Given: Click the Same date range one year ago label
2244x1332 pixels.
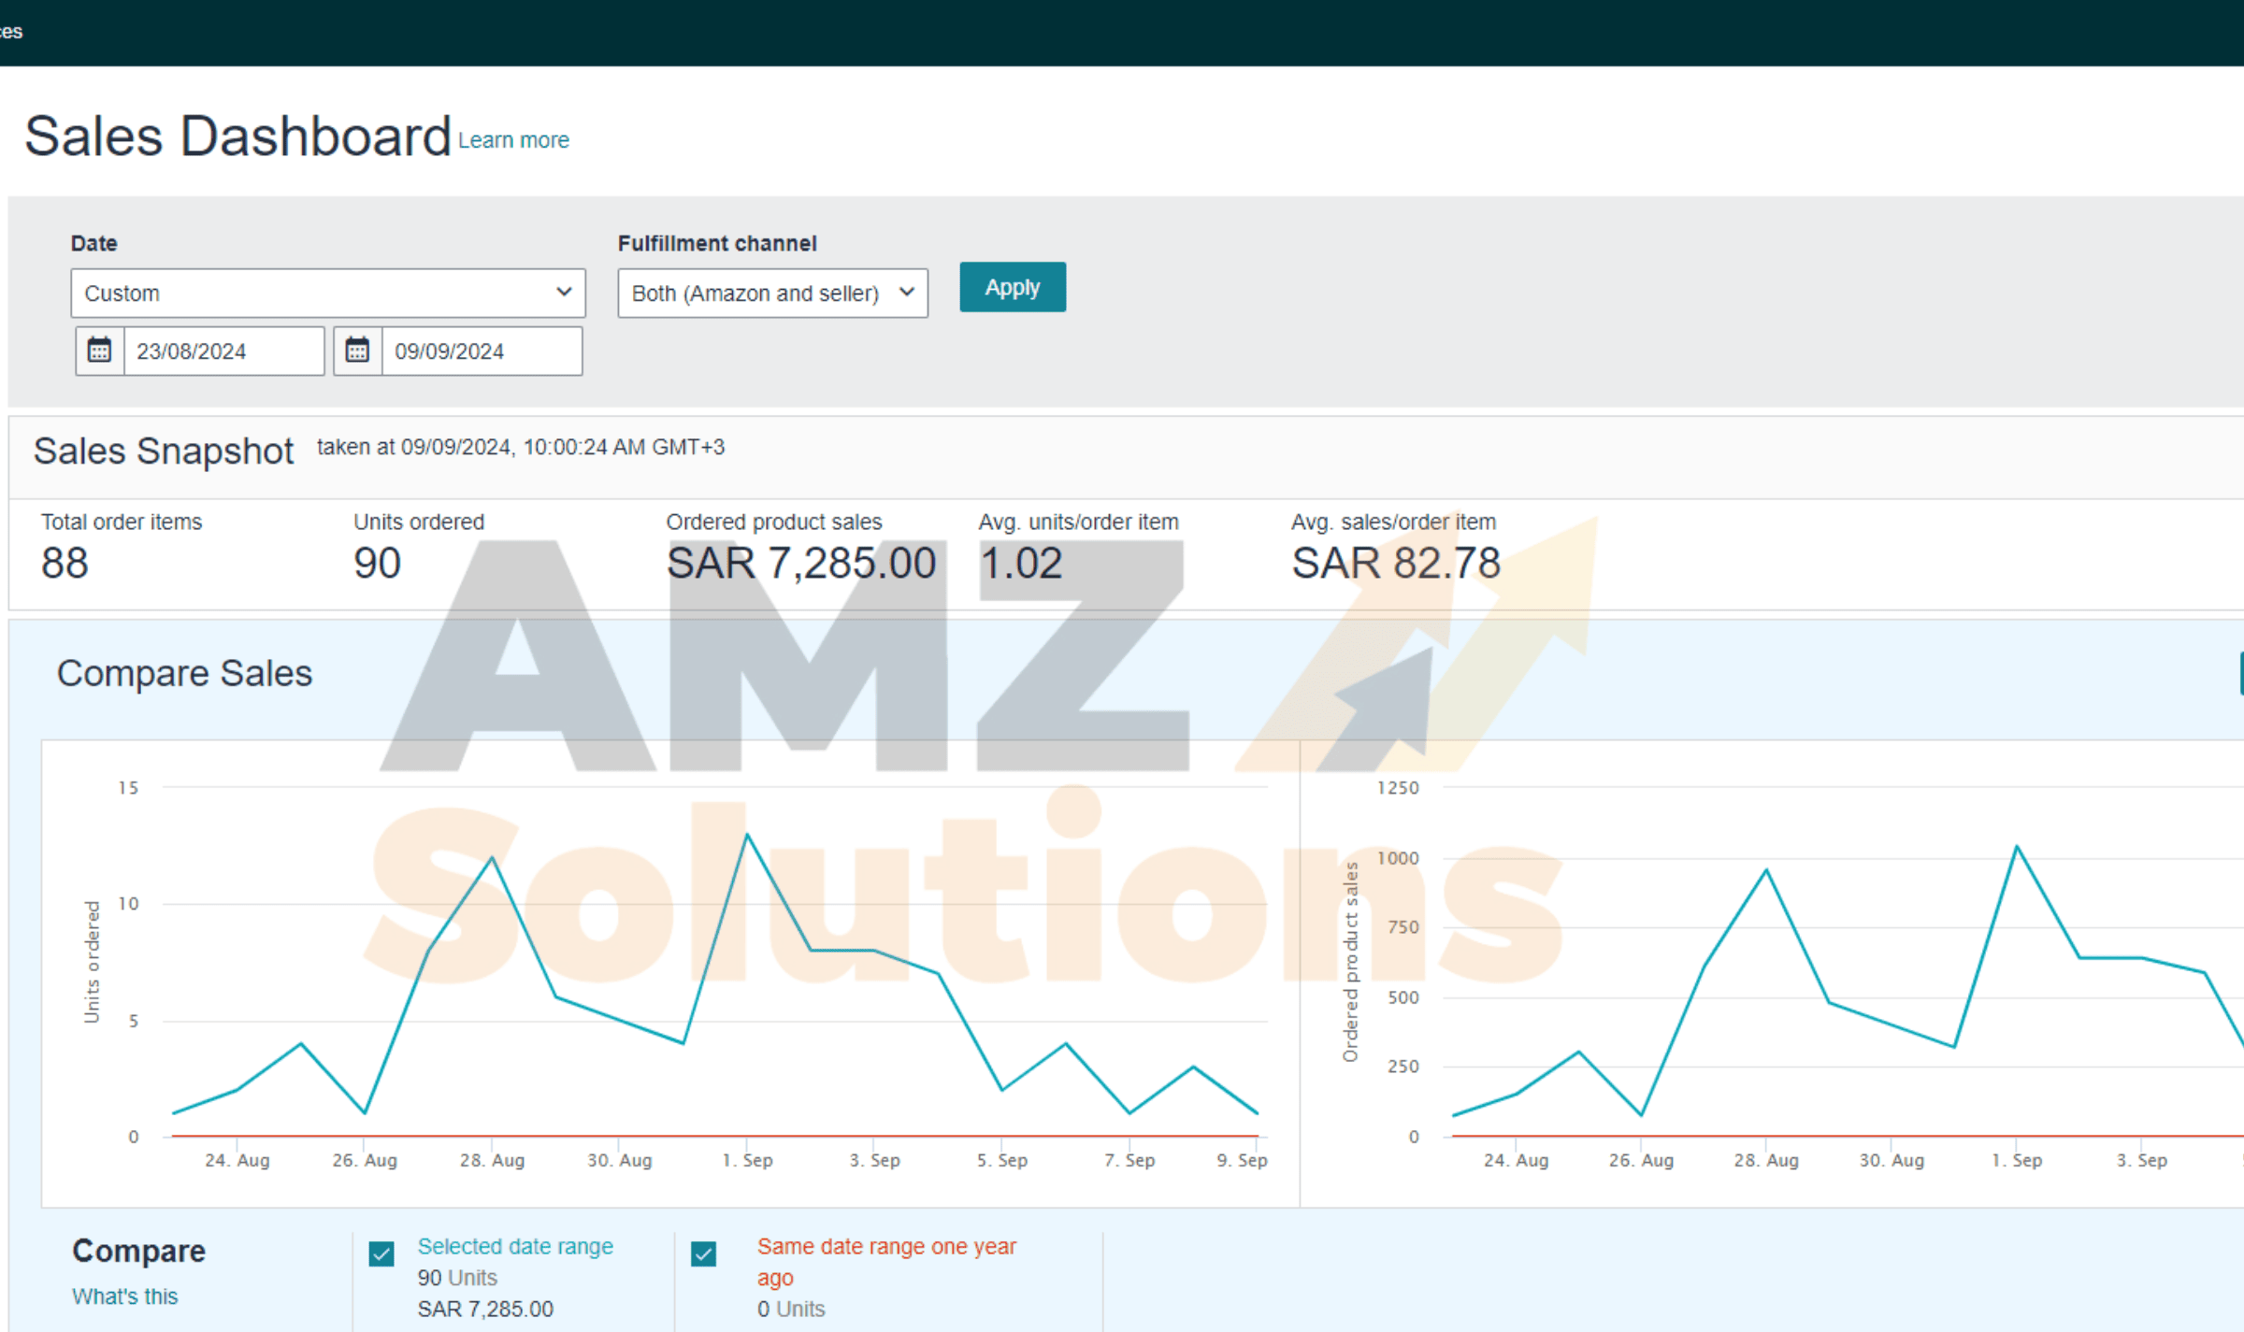Looking at the screenshot, I should click(885, 1246).
